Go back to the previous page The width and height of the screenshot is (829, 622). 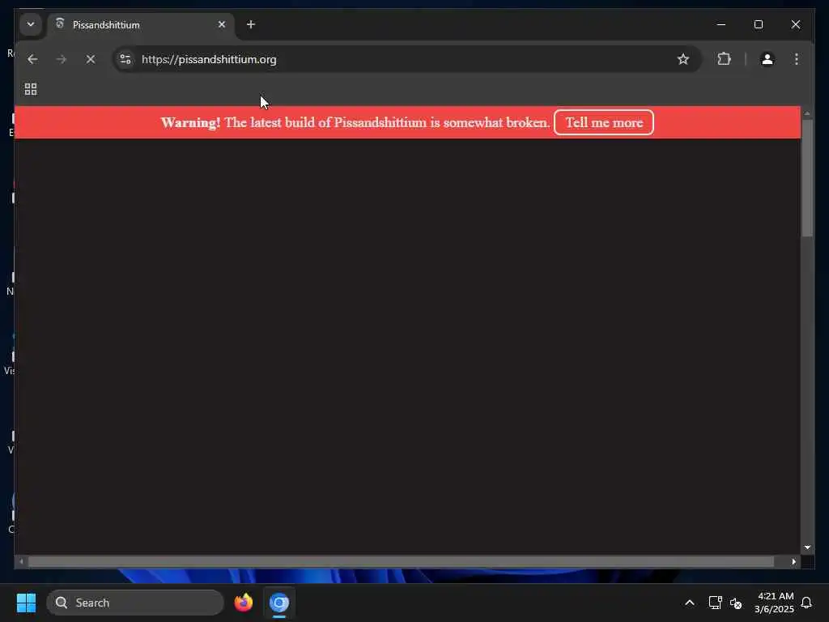32,59
